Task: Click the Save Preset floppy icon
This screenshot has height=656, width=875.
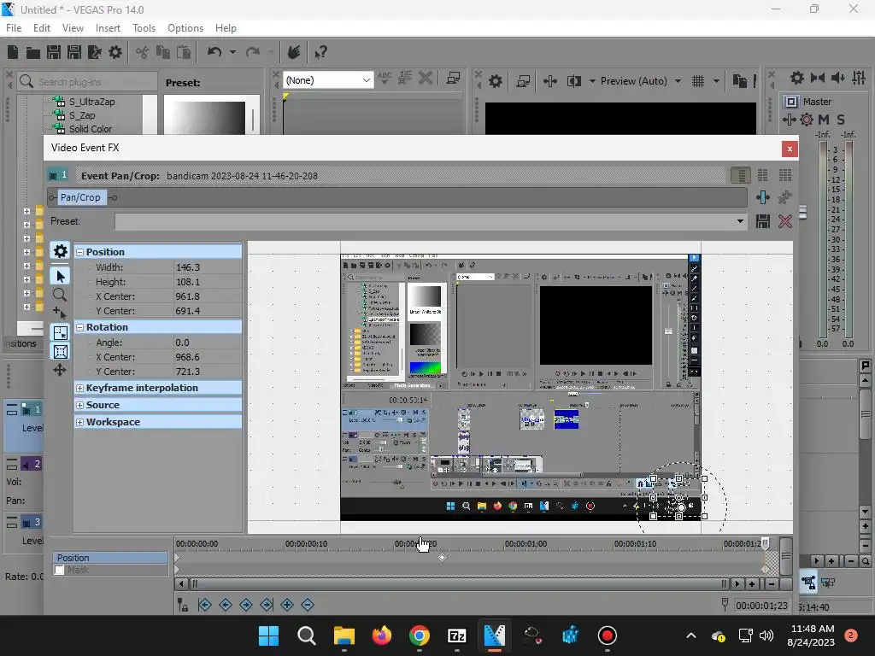Action: point(763,221)
